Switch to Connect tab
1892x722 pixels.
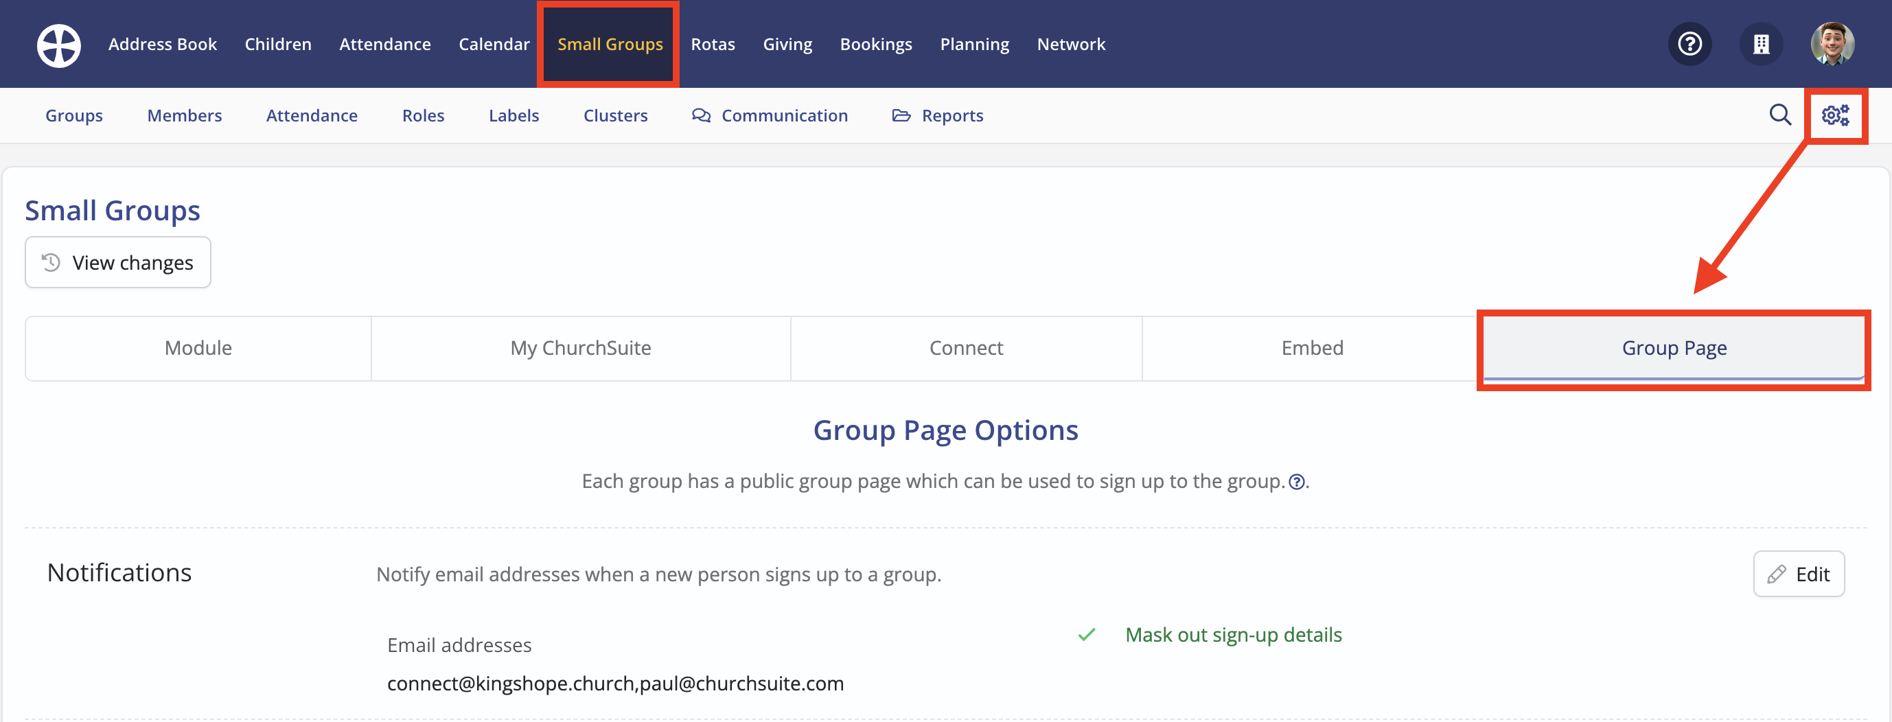(966, 348)
